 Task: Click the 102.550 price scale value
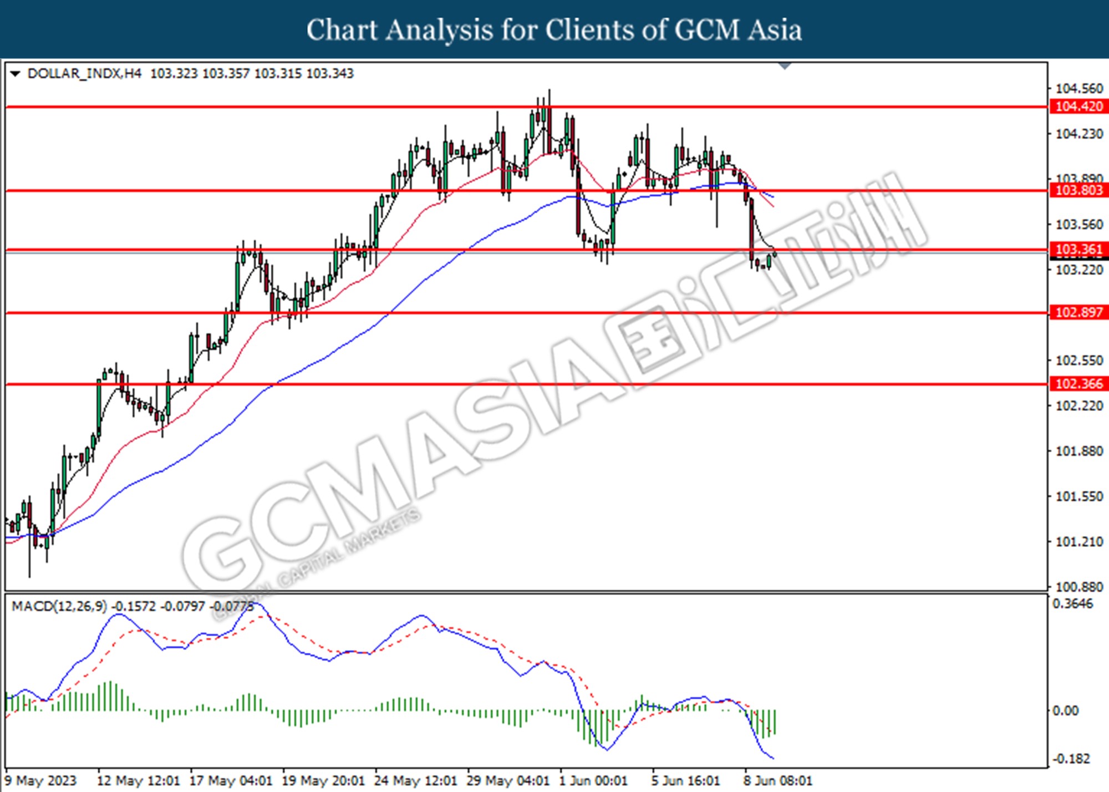[x=1079, y=361]
